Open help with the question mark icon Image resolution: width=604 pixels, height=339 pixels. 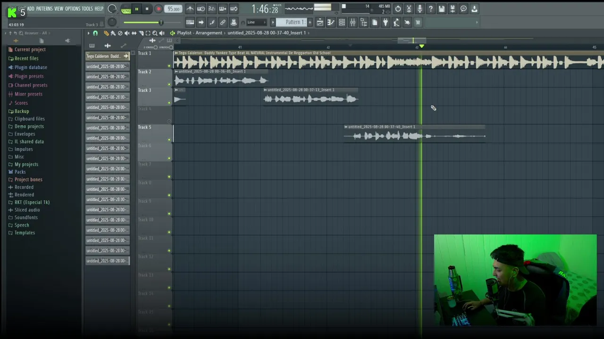[431, 8]
